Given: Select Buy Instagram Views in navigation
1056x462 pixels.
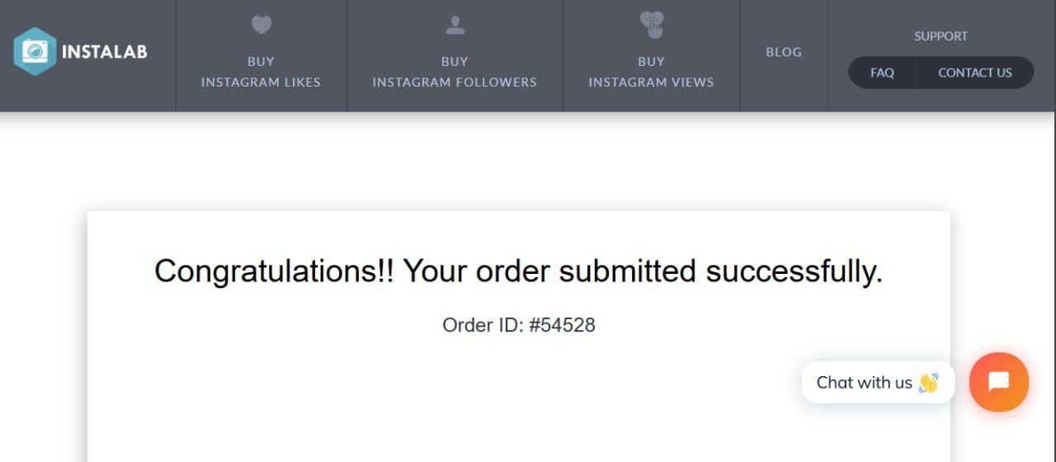Looking at the screenshot, I should coord(651,82).
